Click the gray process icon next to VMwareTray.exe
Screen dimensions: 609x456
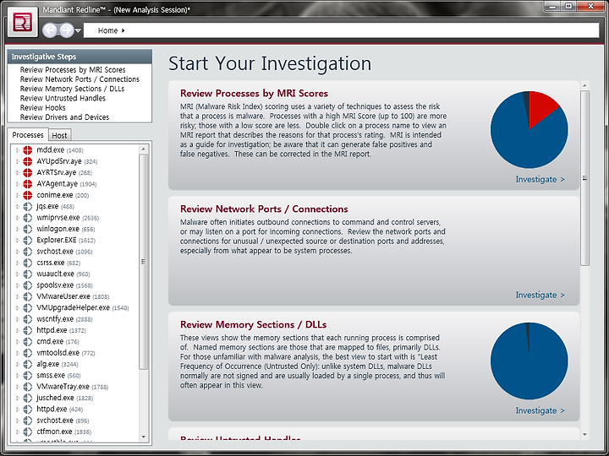click(x=28, y=387)
